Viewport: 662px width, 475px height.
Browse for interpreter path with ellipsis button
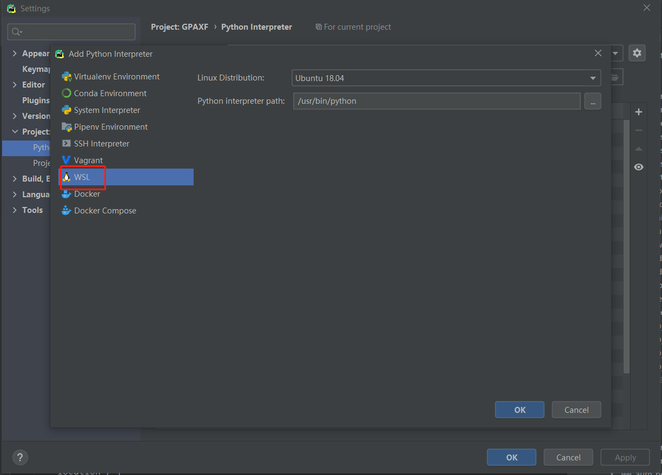[x=593, y=101]
